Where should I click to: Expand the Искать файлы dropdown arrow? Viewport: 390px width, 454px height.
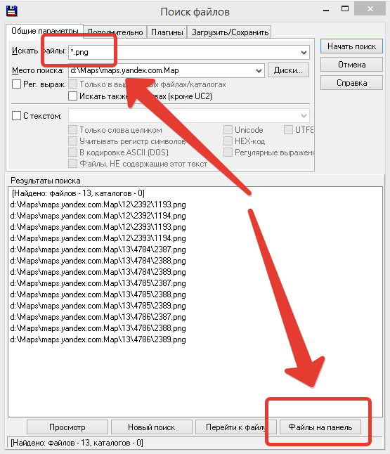(x=304, y=53)
